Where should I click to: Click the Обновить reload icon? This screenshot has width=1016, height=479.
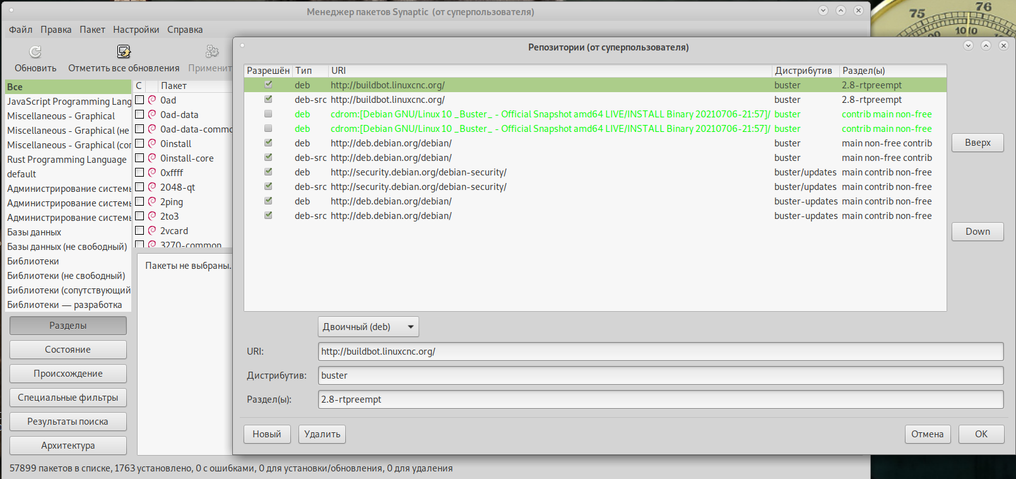point(35,52)
